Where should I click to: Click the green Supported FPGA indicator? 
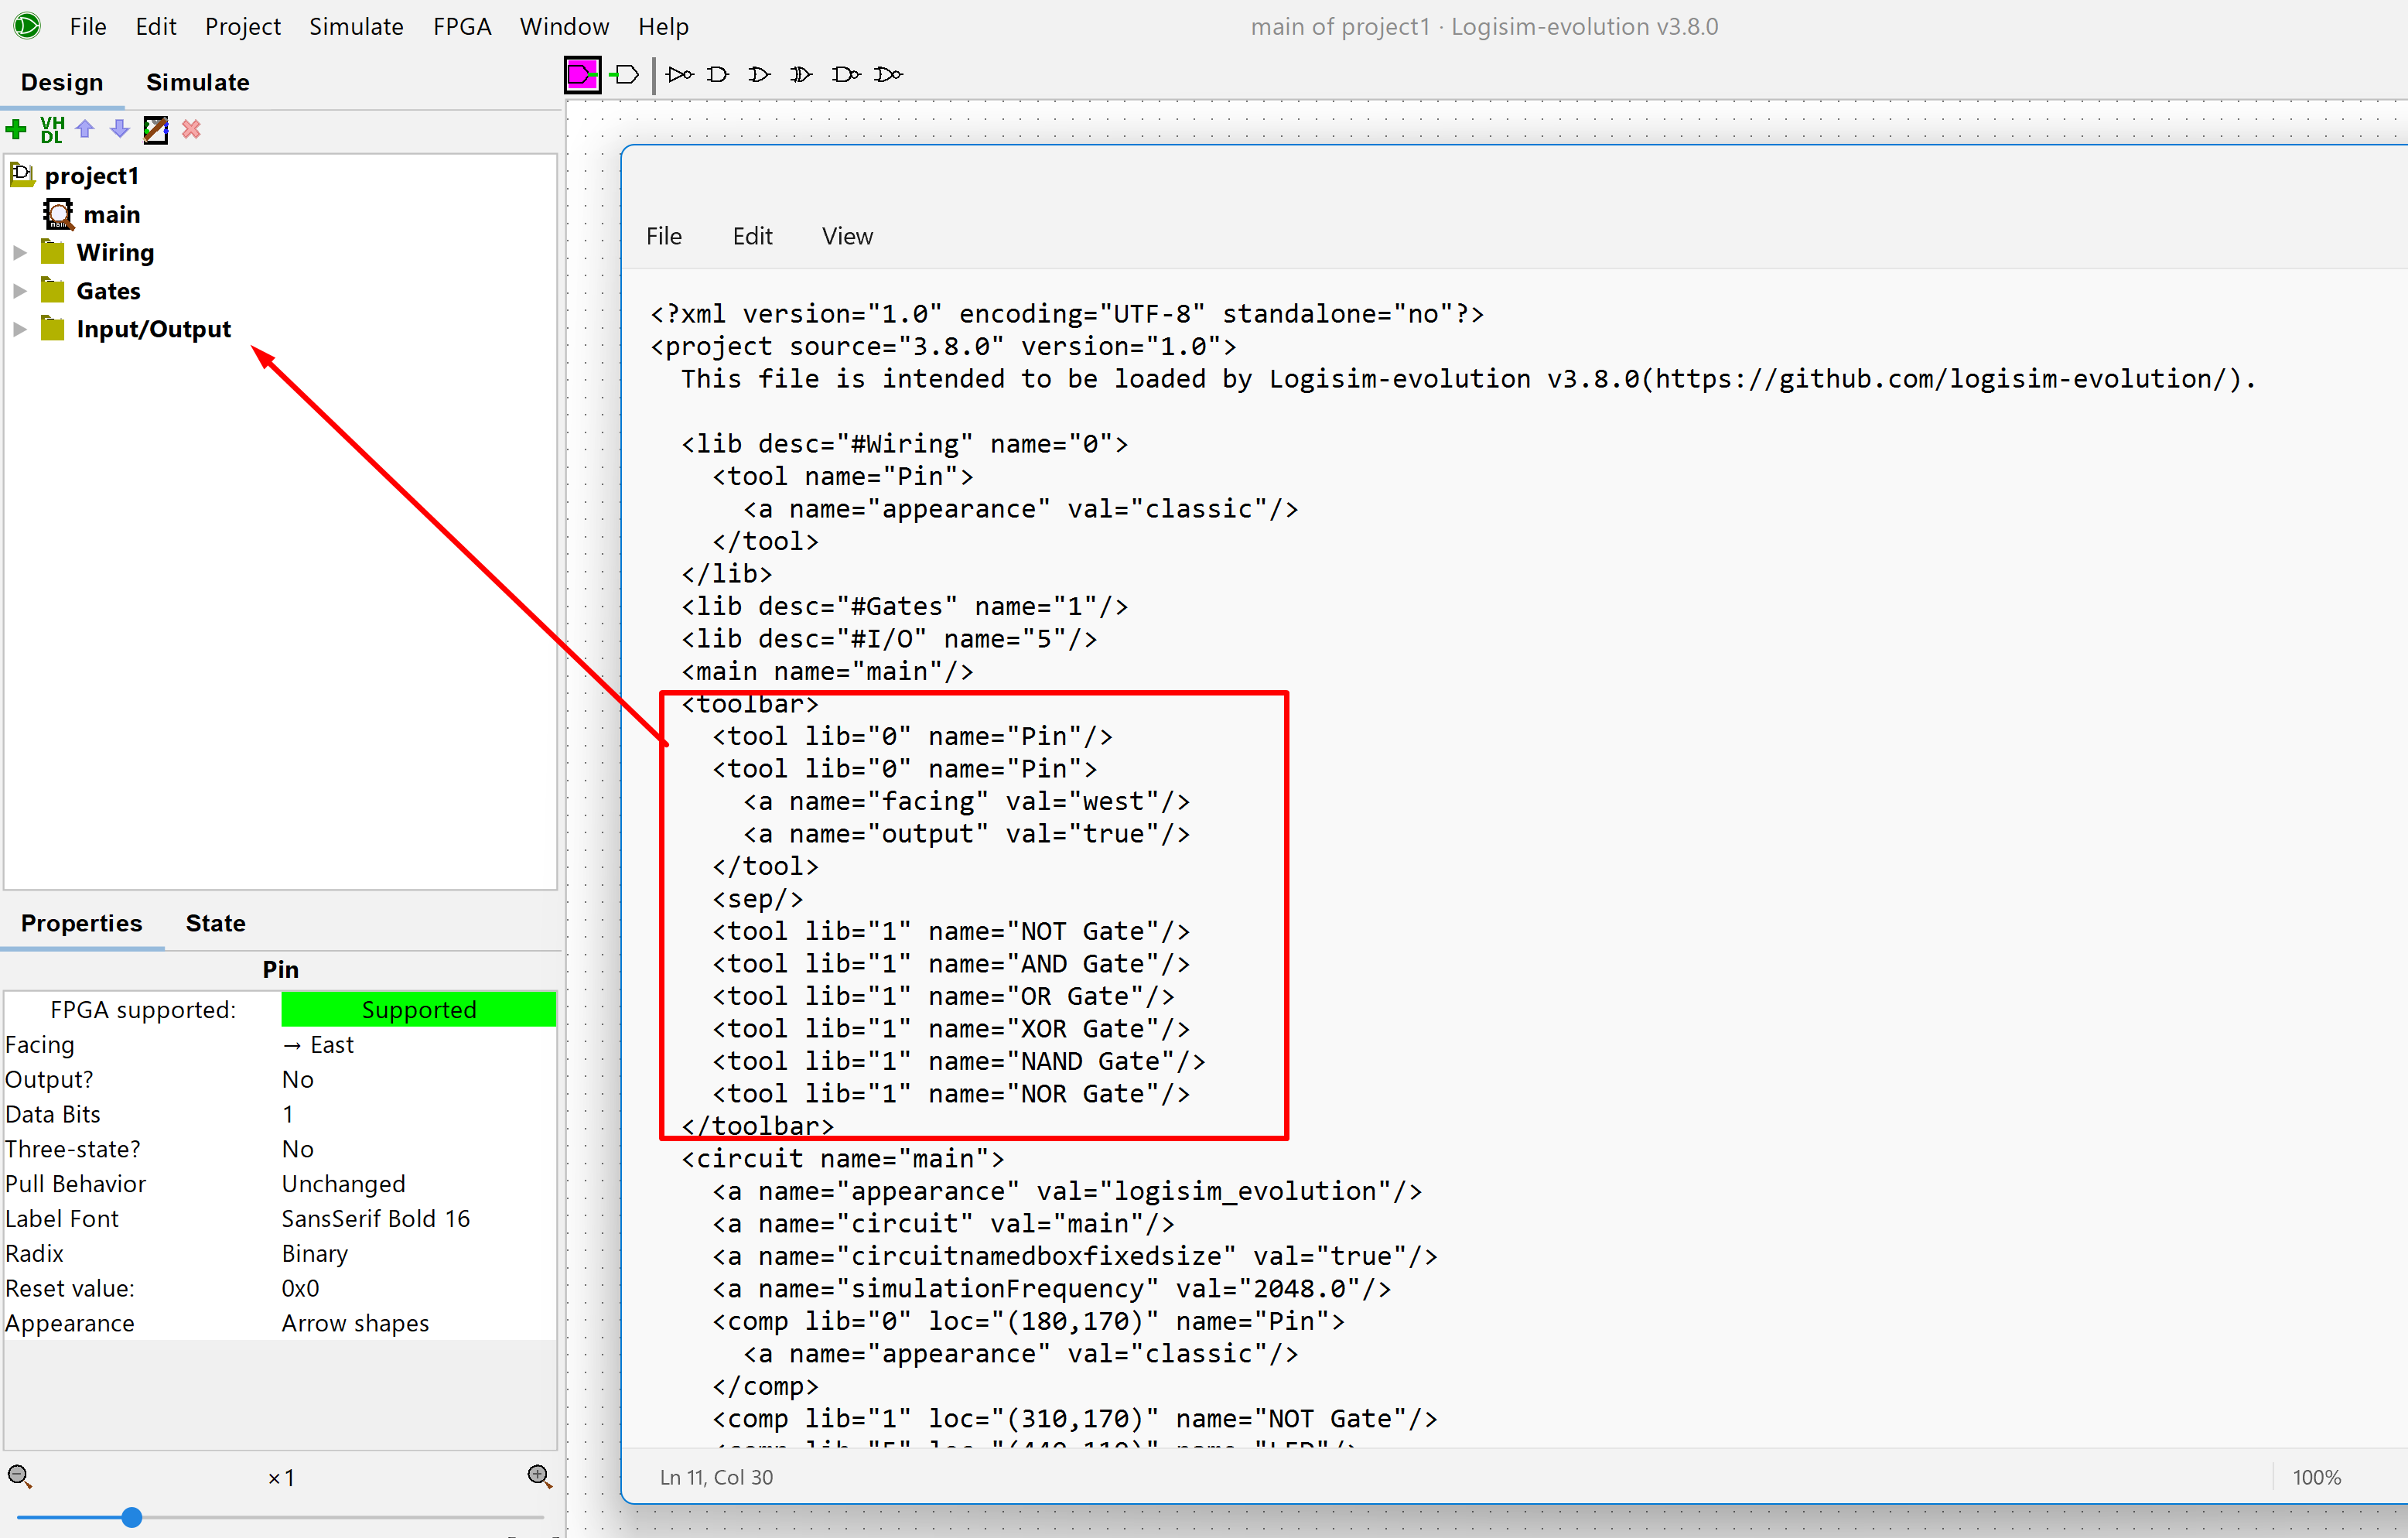[418, 1009]
